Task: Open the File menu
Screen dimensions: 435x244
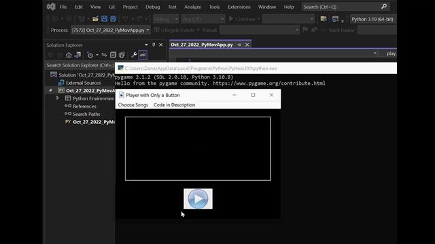Action: (x=63, y=7)
